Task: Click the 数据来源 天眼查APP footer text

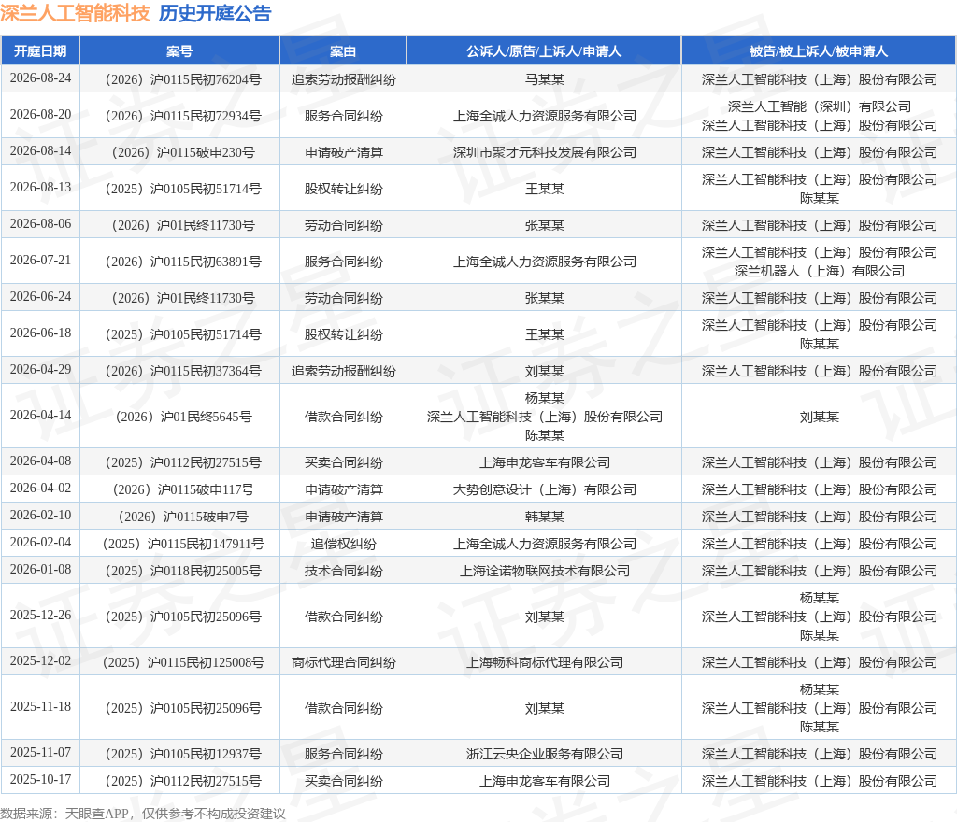Action: tap(143, 814)
